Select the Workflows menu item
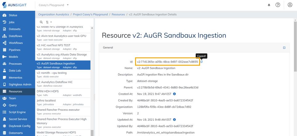The image size is (297, 136). pyautogui.click(x=18, y=43)
